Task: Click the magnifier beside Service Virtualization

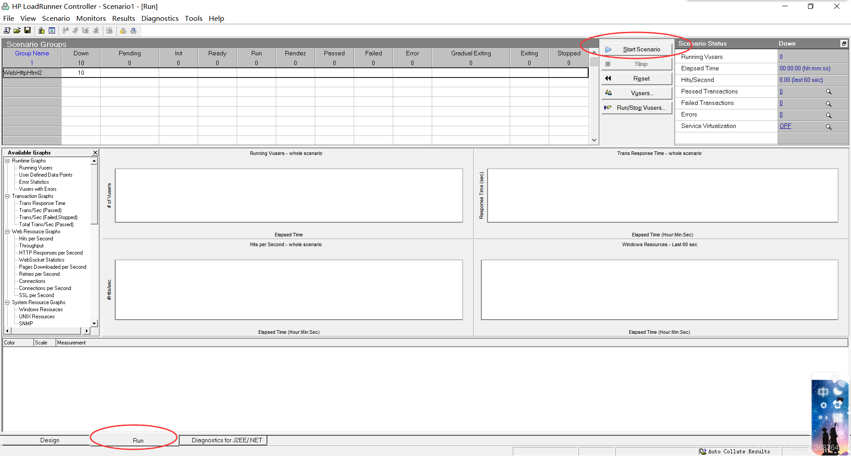Action: [x=828, y=127]
